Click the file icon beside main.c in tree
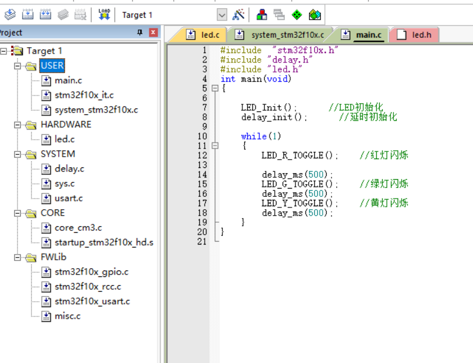473x363 pixels. (46, 81)
